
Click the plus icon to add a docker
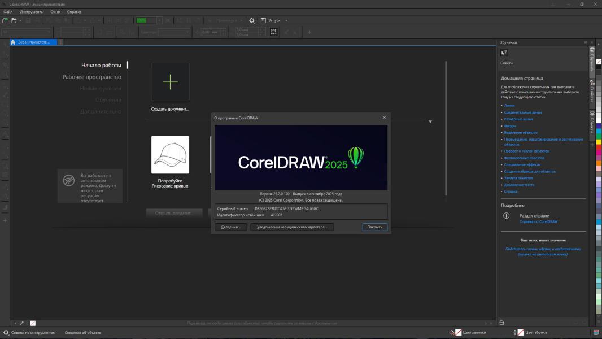(592, 145)
